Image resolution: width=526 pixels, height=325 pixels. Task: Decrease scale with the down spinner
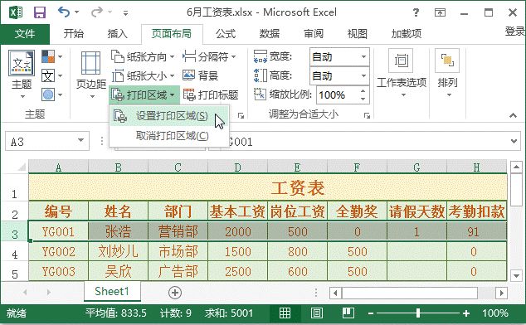pos(363,99)
